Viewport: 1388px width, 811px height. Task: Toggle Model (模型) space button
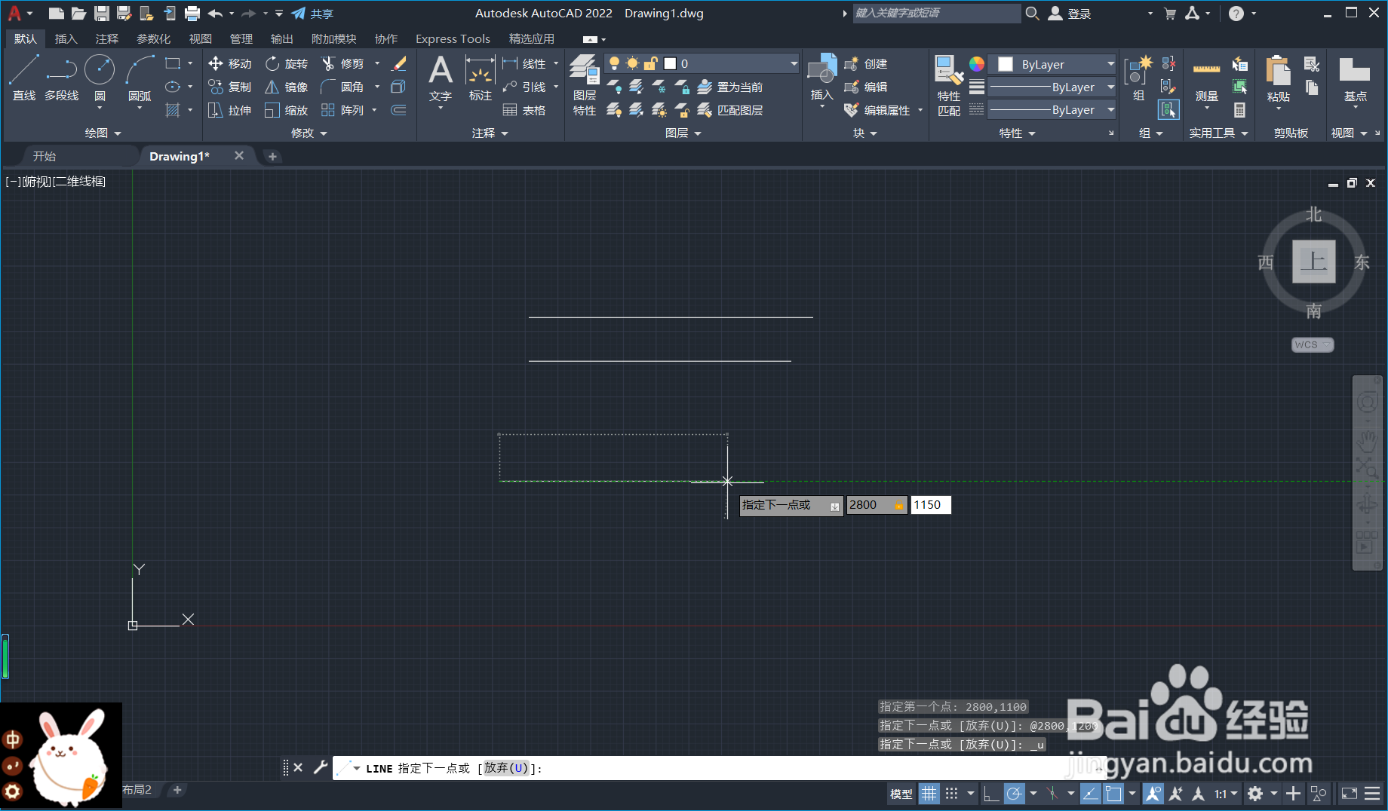tap(901, 794)
